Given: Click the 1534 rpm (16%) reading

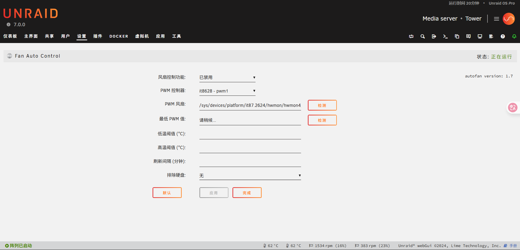Looking at the screenshot, I should coord(331,246).
